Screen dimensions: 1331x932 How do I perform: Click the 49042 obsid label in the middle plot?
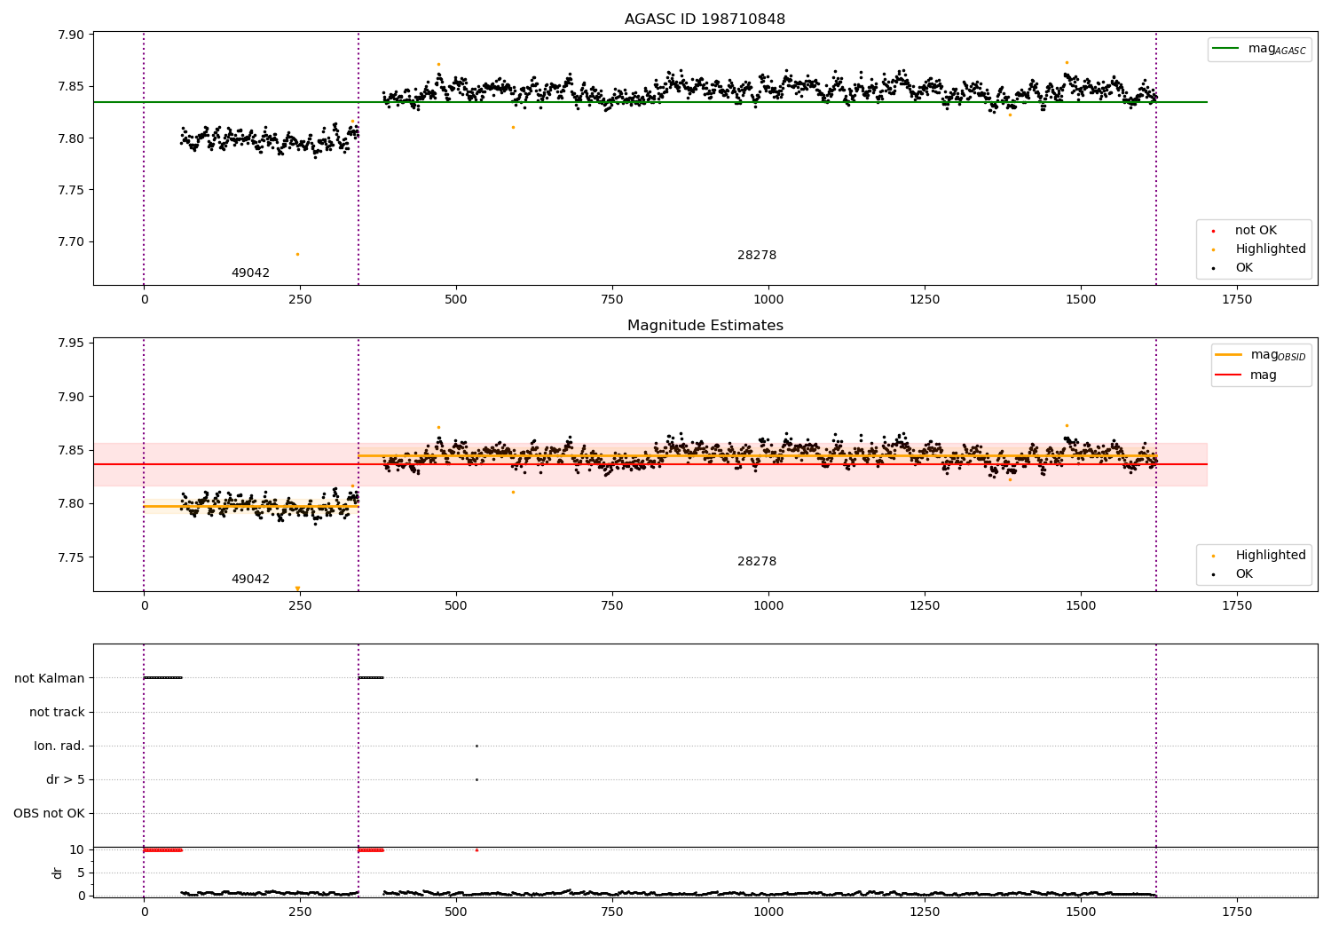(250, 580)
